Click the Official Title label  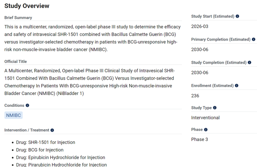(x=16, y=61)
